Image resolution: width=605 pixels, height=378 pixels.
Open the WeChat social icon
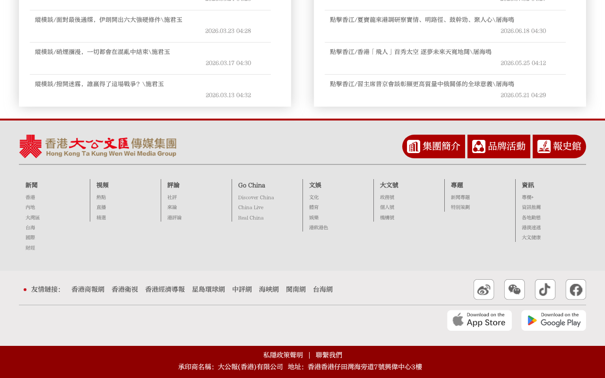click(x=514, y=290)
